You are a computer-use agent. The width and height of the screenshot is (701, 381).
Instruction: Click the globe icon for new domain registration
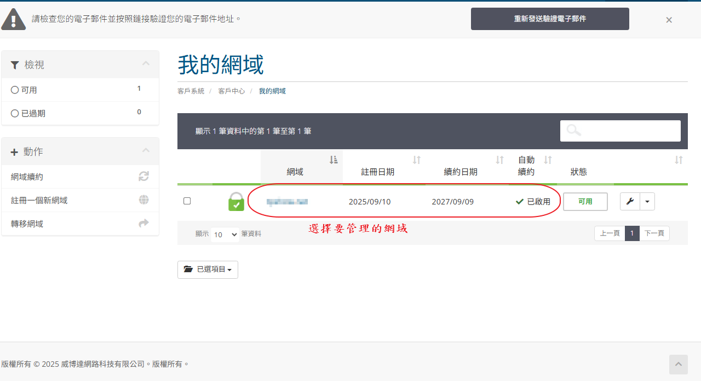click(143, 200)
